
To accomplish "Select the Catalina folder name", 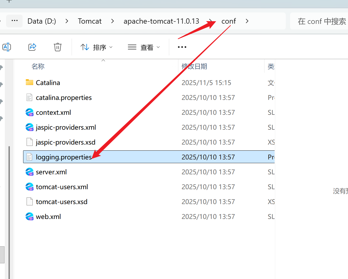I will click(48, 83).
